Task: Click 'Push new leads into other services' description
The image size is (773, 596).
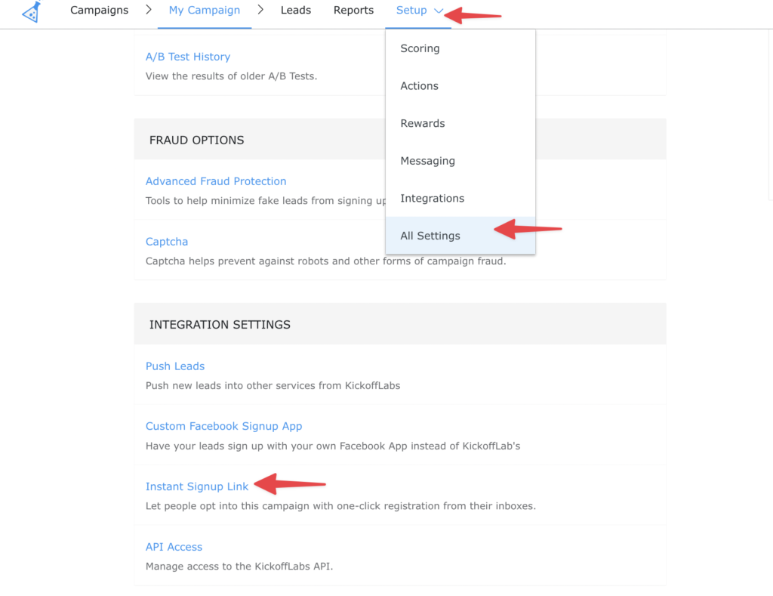Action: (x=273, y=385)
